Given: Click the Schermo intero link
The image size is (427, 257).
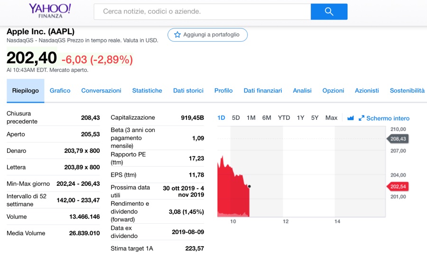Looking at the screenshot, I should (388, 118).
